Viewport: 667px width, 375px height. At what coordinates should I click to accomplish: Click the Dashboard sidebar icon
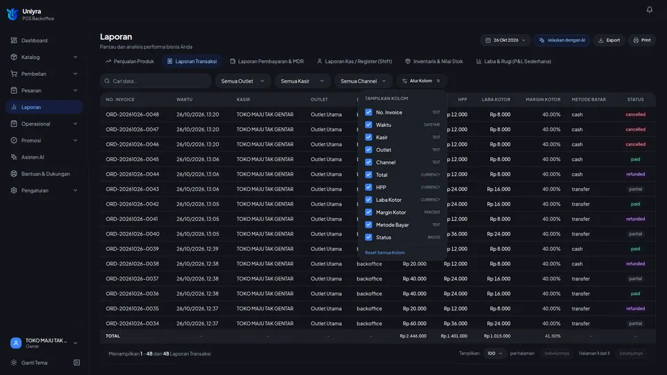(x=14, y=40)
